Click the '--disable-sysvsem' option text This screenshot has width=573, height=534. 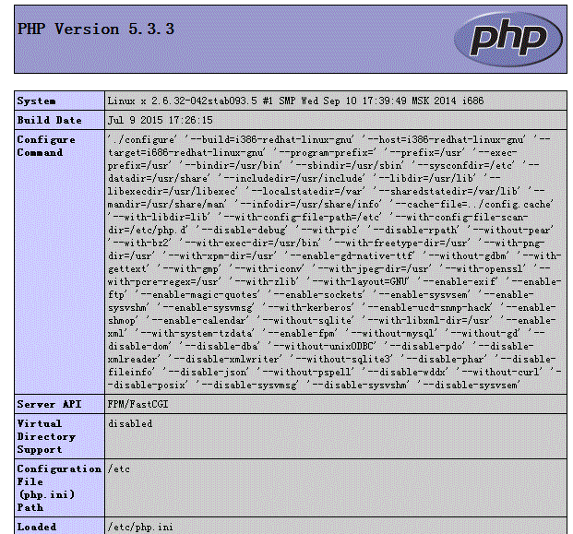469,385
